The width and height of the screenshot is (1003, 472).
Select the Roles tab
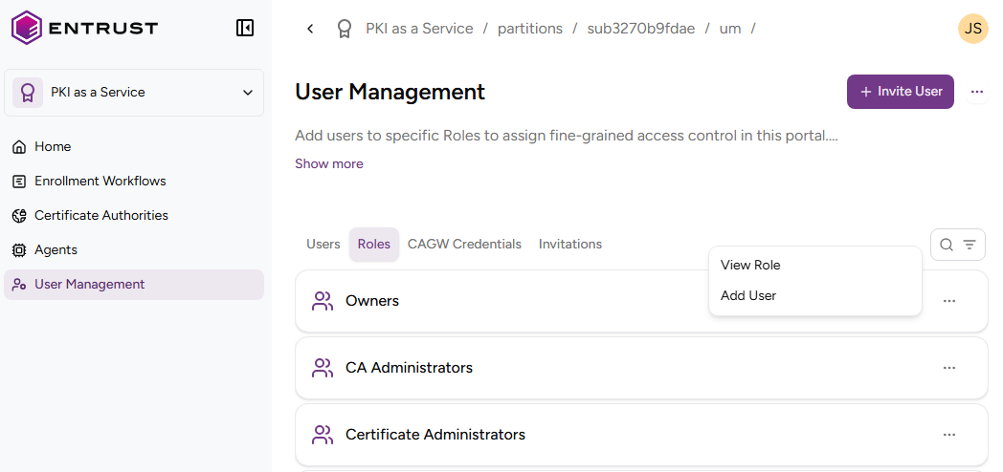[374, 245]
